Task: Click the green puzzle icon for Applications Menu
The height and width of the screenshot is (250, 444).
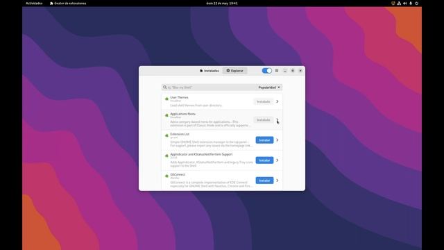Action: (x=166, y=115)
